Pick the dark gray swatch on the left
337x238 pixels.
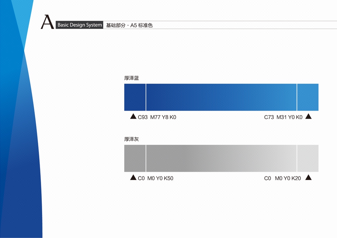(x=135, y=158)
